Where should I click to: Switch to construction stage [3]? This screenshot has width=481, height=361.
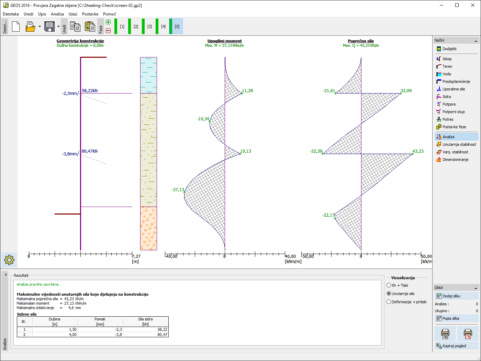click(x=149, y=26)
